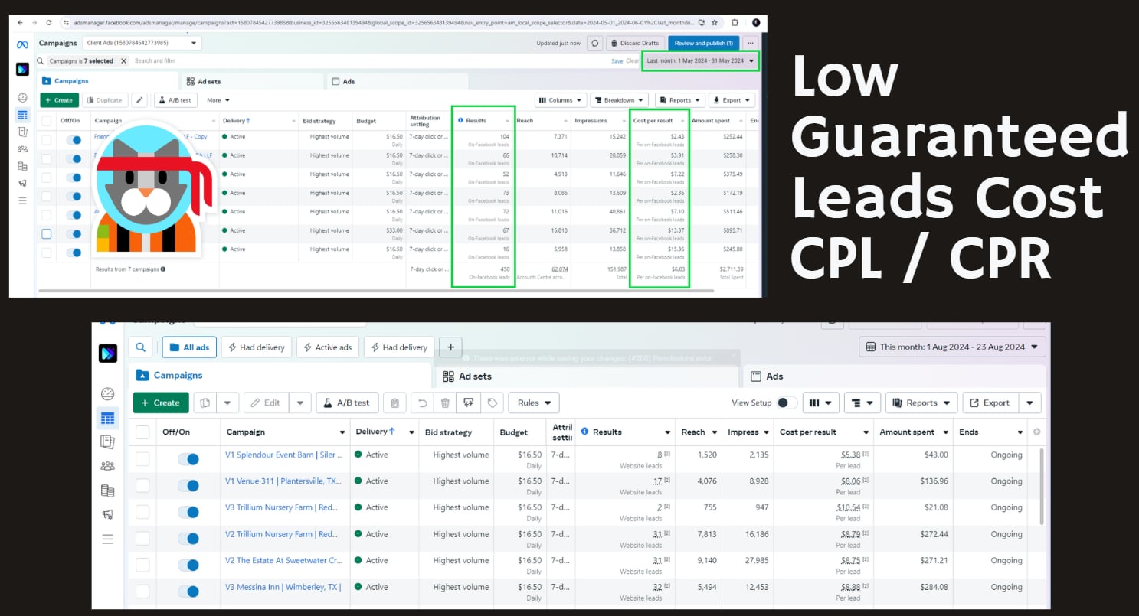Switch to the Active ads view tab

tap(327, 347)
